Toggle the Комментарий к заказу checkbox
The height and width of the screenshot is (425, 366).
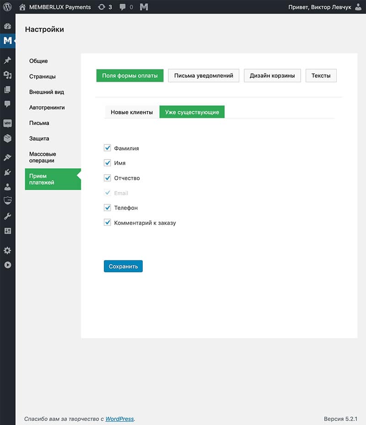click(108, 223)
